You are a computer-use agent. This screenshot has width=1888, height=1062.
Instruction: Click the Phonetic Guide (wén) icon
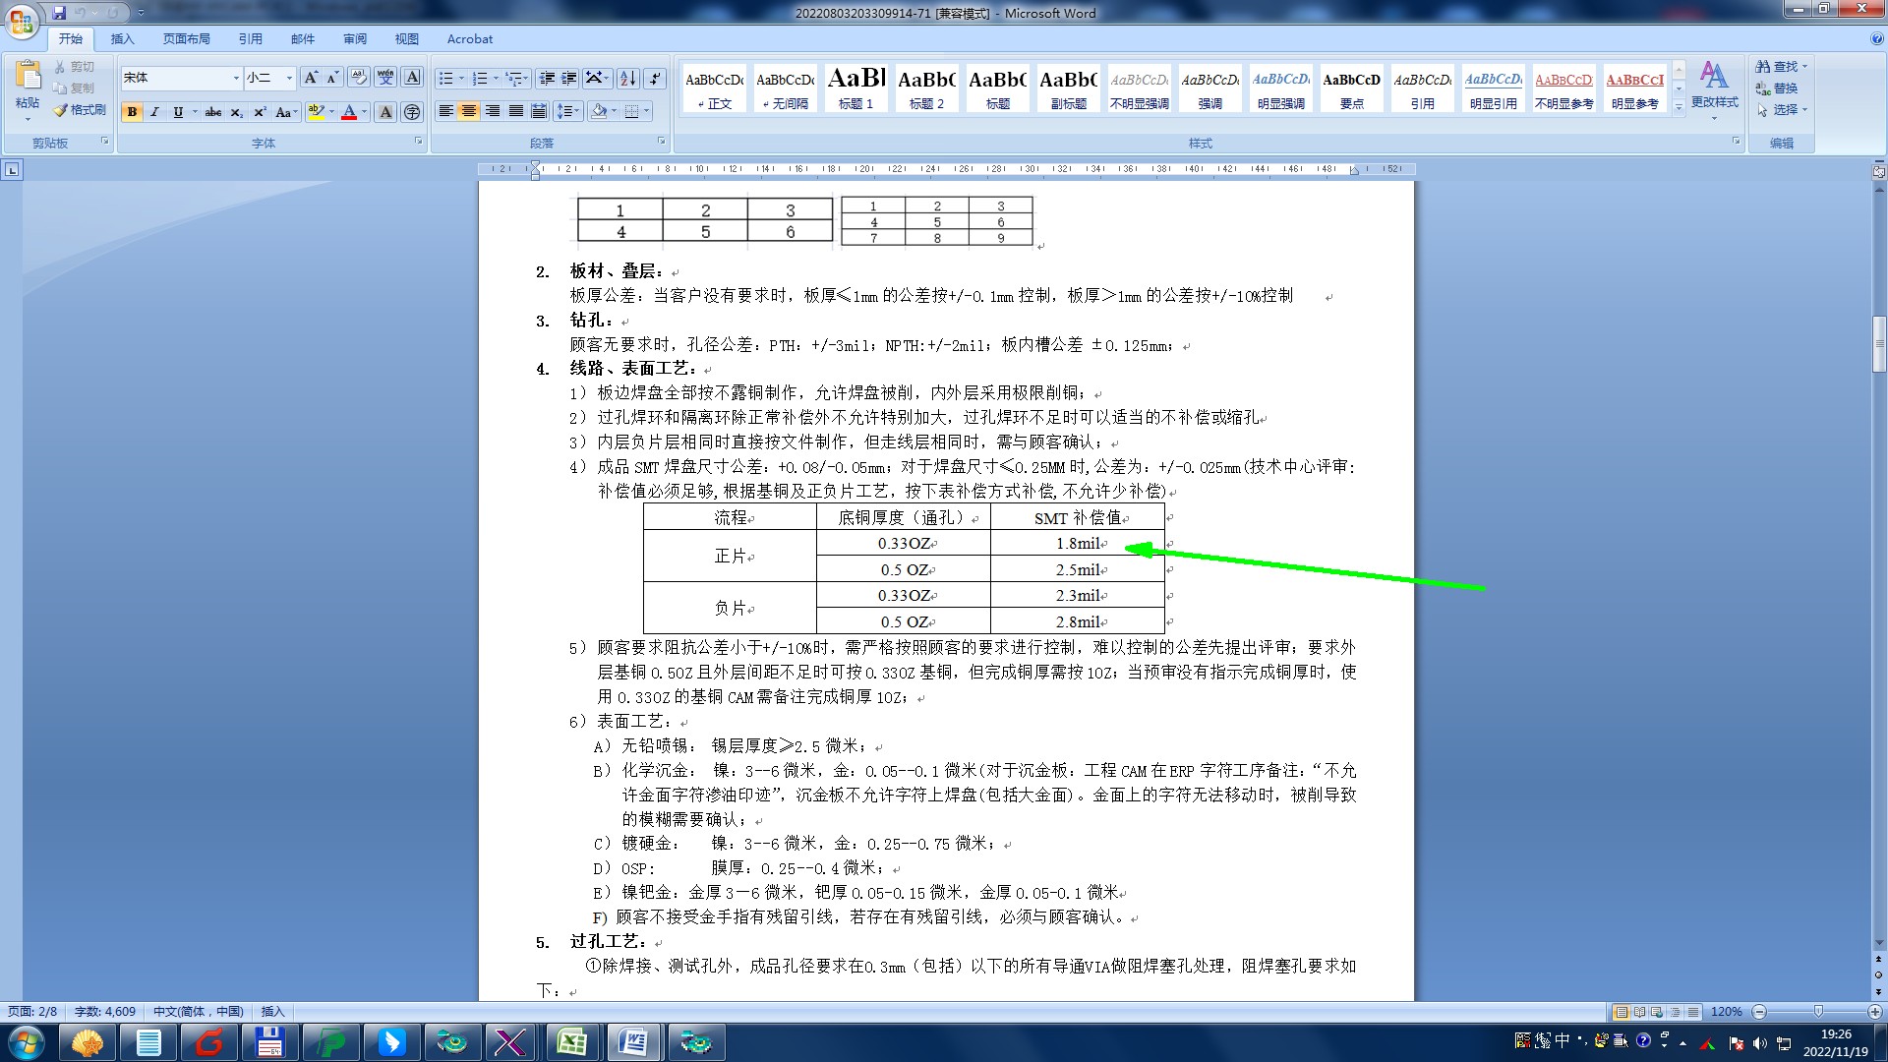click(385, 78)
